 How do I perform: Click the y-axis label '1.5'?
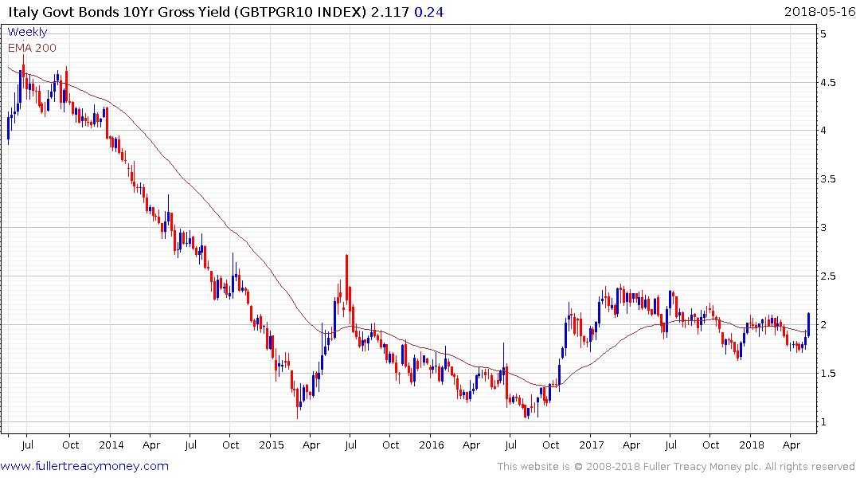(x=827, y=373)
